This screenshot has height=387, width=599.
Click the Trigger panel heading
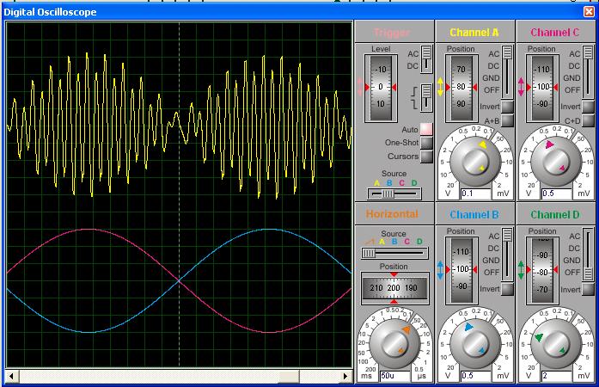tap(392, 33)
